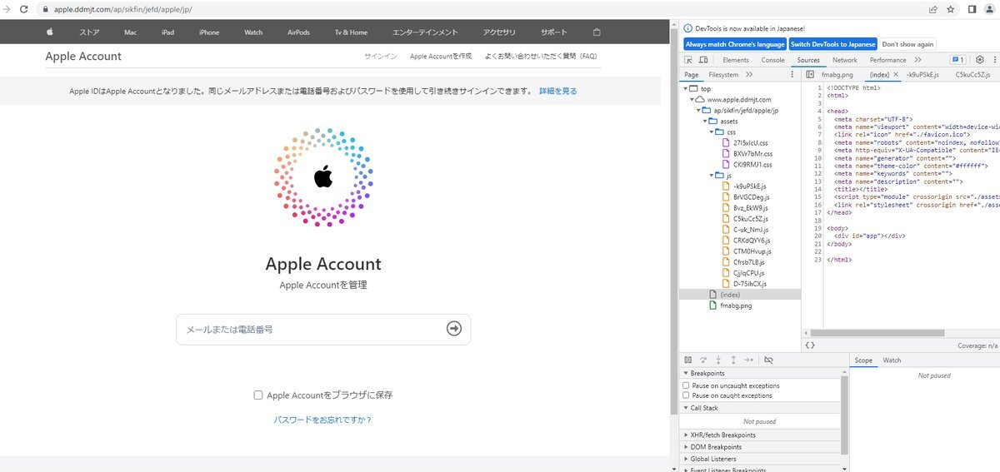Click Don't show again button
Image resolution: width=1000 pixels, height=472 pixels.
coord(908,44)
